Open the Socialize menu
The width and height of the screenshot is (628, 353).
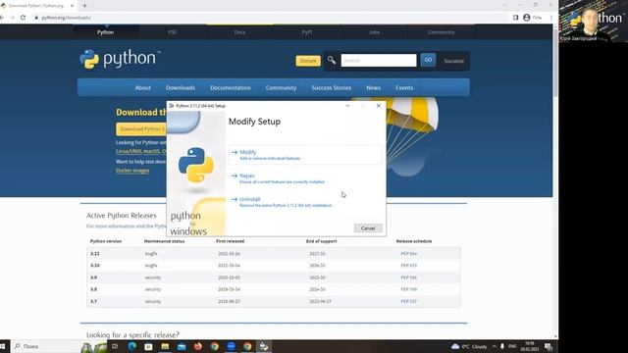point(453,61)
